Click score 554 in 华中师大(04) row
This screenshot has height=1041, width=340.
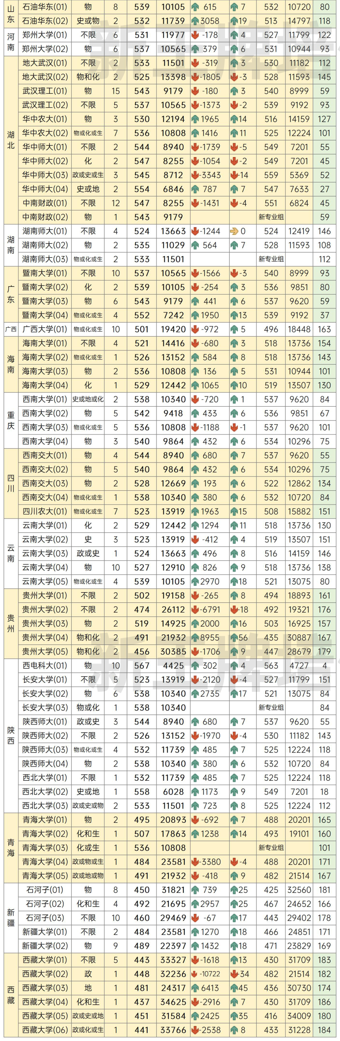click(x=142, y=189)
